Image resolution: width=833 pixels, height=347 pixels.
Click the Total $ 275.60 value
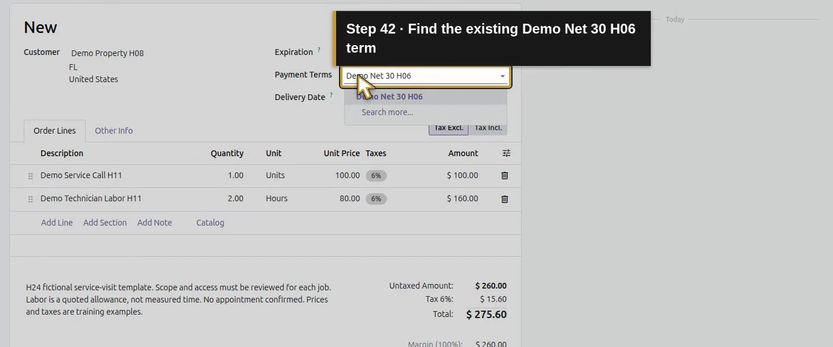click(486, 315)
